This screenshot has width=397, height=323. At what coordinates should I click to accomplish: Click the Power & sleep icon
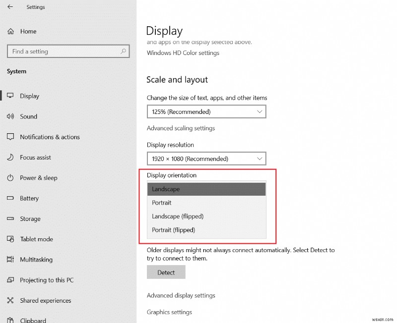(11, 178)
